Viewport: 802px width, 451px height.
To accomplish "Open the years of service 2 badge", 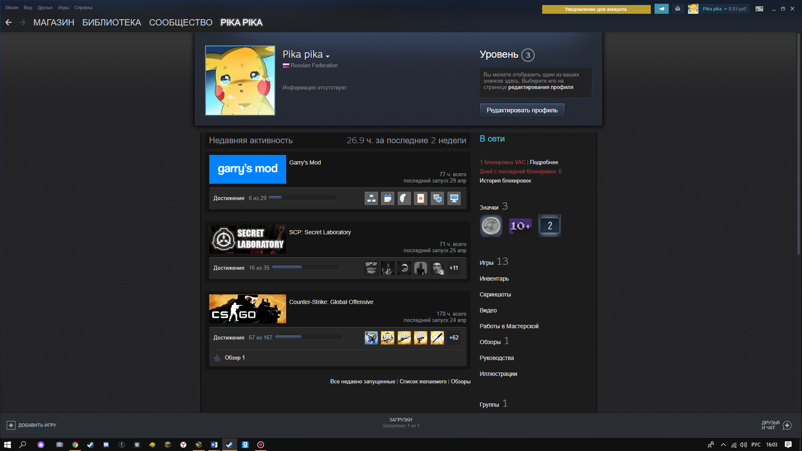I will [550, 226].
